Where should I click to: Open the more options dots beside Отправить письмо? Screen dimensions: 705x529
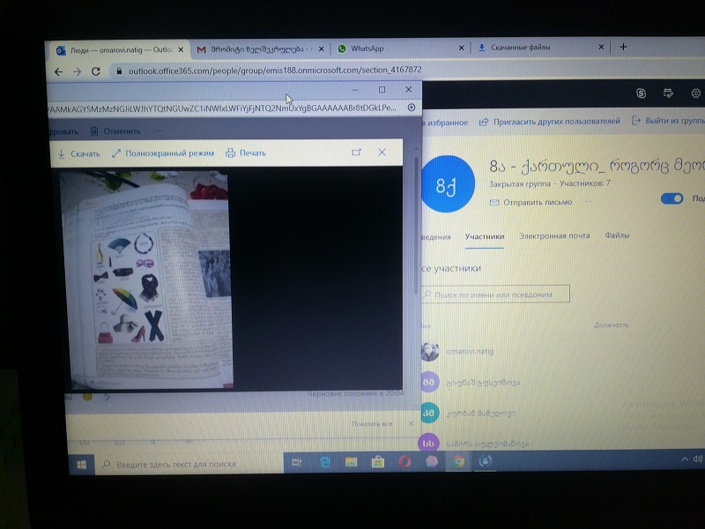click(589, 202)
